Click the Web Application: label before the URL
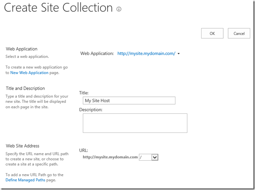This screenshot has height=190, width=255. [97, 54]
